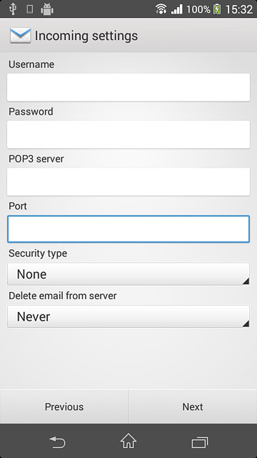Viewport: 257px width, 458px height.
Task: Open Delete email from server dropdown
Action: point(128,316)
